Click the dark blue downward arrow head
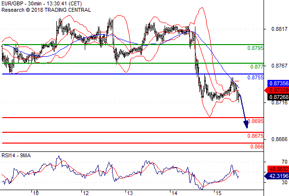 [246, 124]
